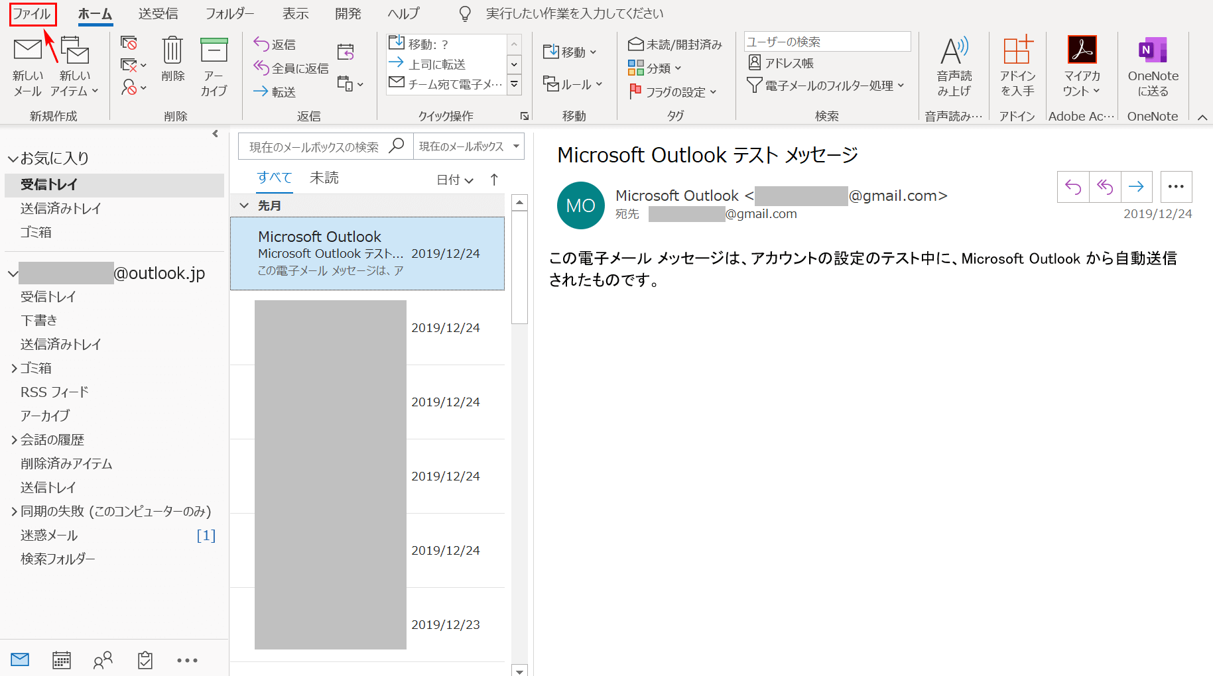Expand the Quick Steps gallery
The height and width of the screenshot is (676, 1213).
pos(514,84)
